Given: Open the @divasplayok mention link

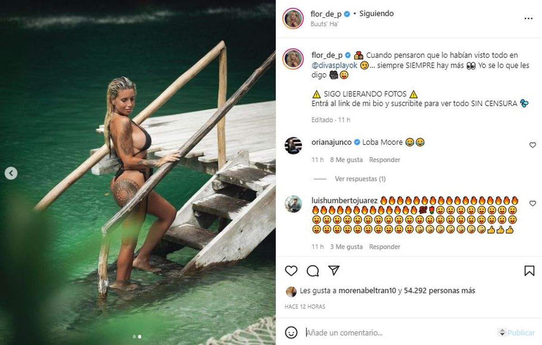Looking at the screenshot, I should [x=335, y=65].
